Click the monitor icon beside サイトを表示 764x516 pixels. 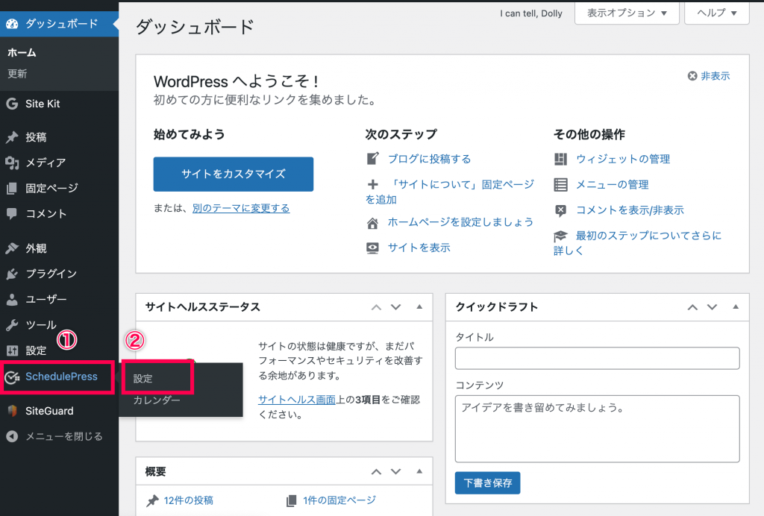point(373,248)
